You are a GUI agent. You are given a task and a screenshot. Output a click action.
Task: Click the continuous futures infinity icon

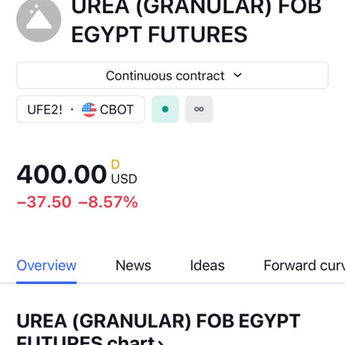coord(199,109)
